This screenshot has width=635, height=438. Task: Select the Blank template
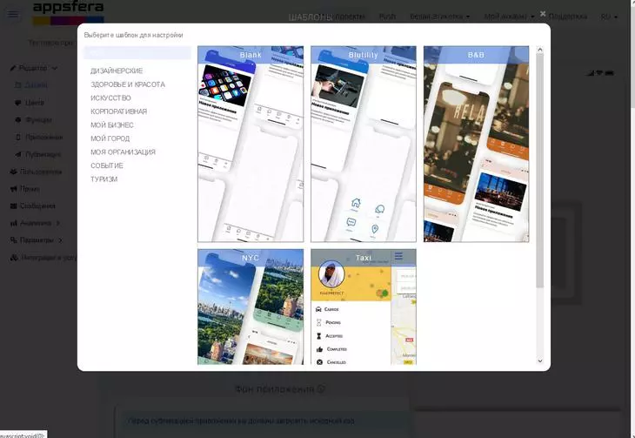(251, 144)
